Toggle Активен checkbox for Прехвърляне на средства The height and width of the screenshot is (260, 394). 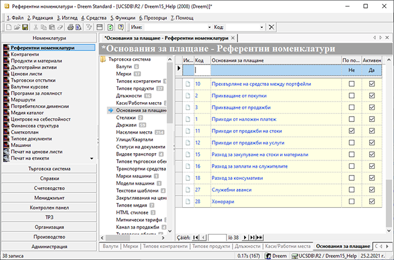click(372, 84)
